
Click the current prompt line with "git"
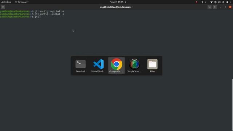[x=20, y=17]
